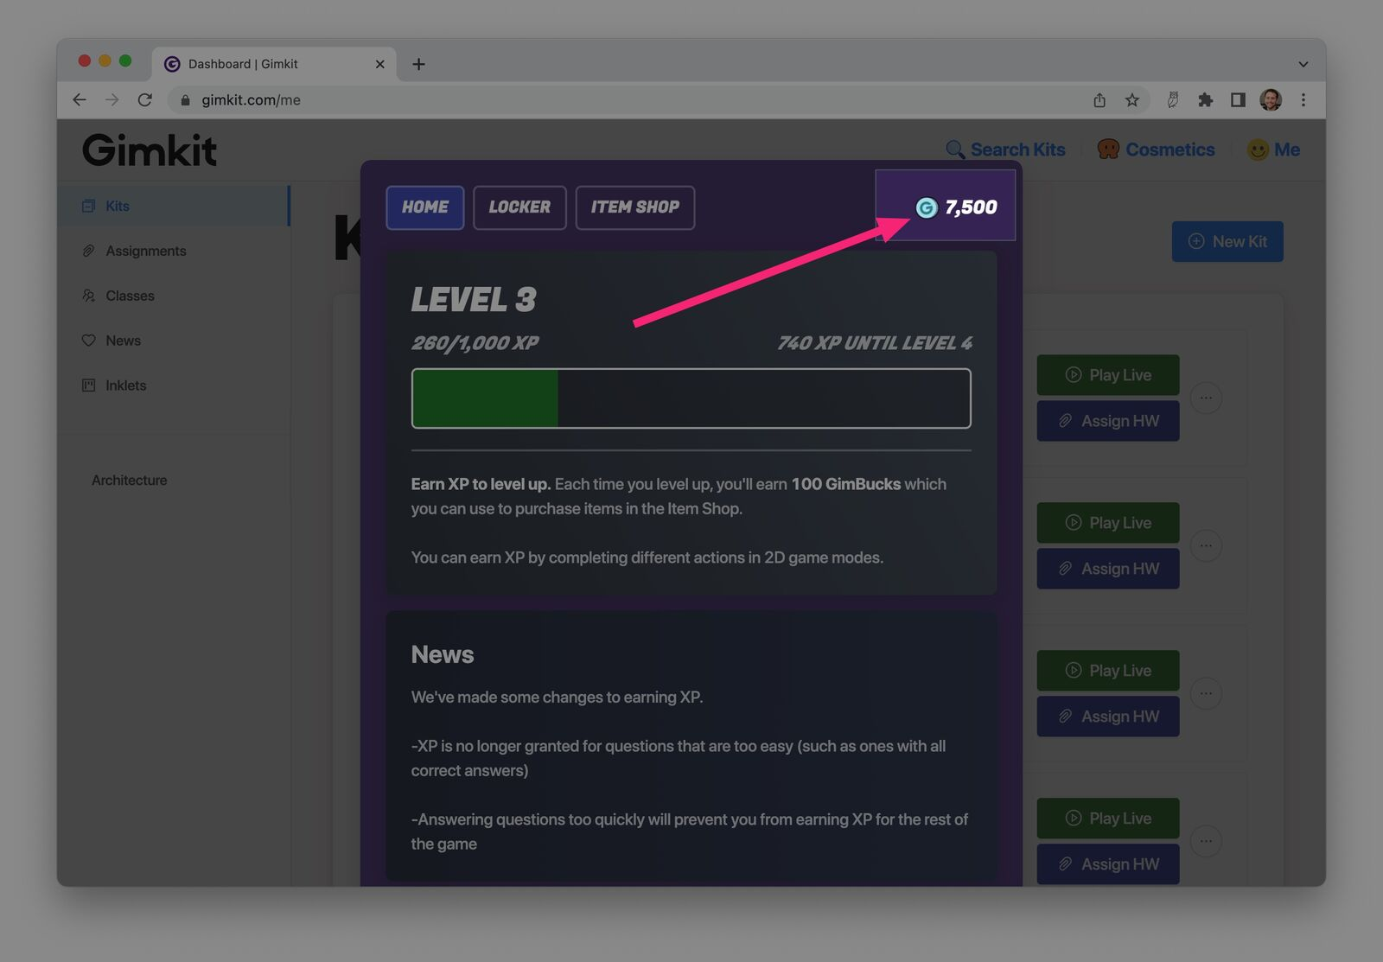Screen dimensions: 1383x962
Task: Click the smiley Me icon
Action: (1258, 150)
